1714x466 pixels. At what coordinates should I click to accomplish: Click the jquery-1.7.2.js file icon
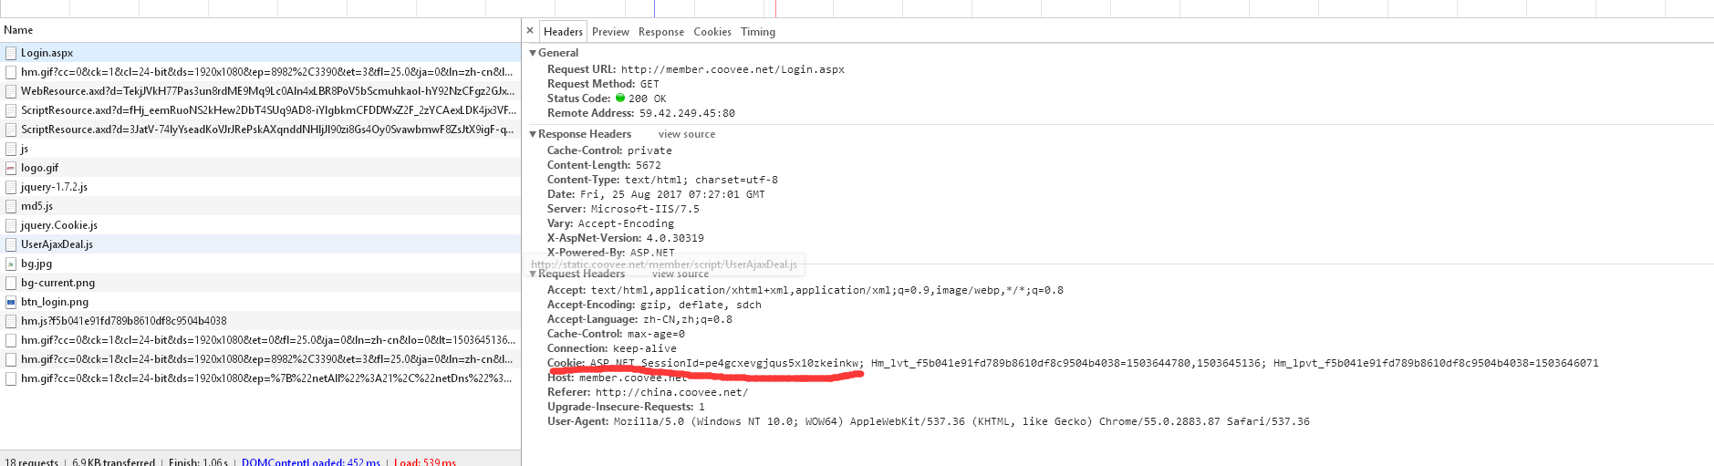click(x=11, y=187)
